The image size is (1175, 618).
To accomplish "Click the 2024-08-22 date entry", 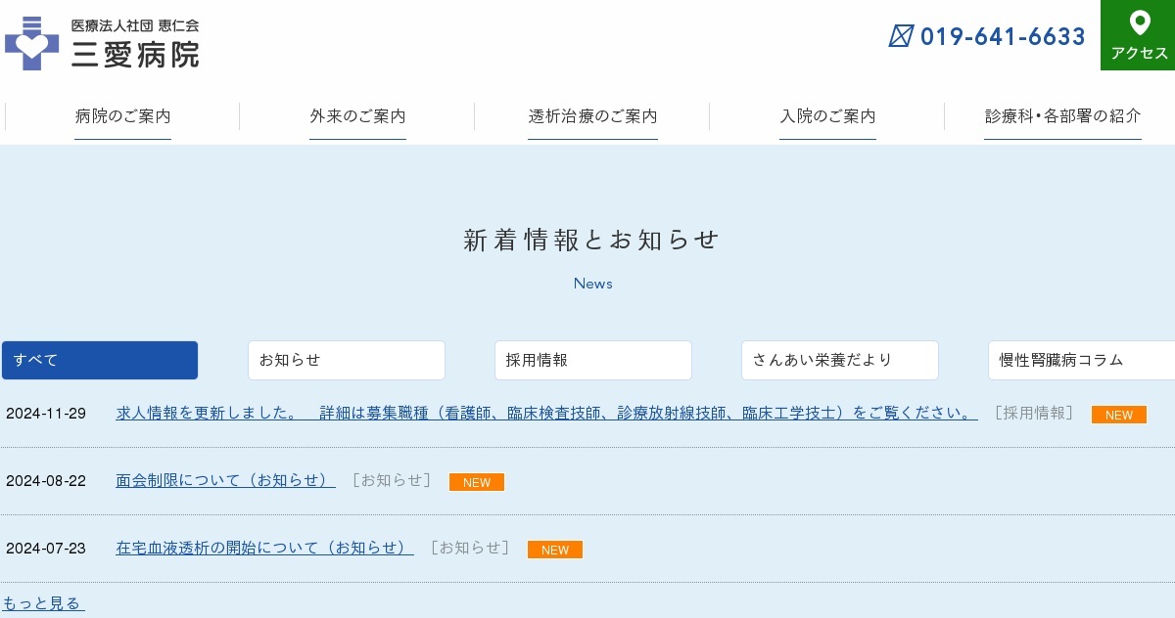I will point(46,481).
